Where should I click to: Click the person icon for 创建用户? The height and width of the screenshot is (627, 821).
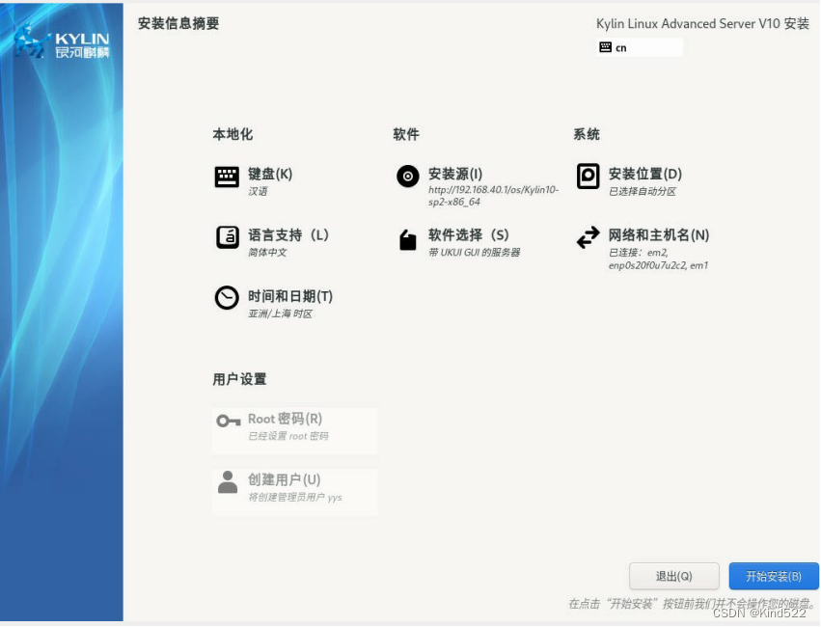pyautogui.click(x=228, y=482)
